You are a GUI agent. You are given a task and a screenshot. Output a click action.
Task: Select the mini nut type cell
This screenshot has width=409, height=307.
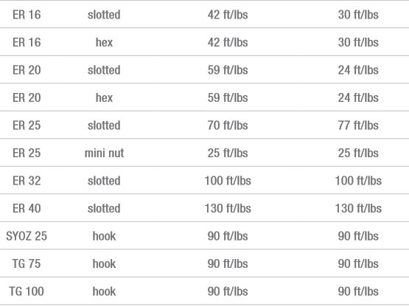click(x=104, y=153)
